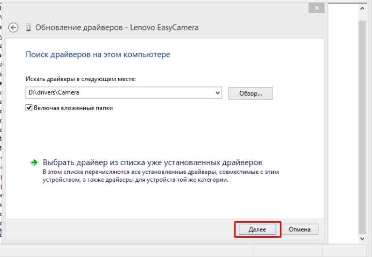372x257 pixels.
Task: Click the description text В этом списке перечисляются
Action: click(x=161, y=176)
